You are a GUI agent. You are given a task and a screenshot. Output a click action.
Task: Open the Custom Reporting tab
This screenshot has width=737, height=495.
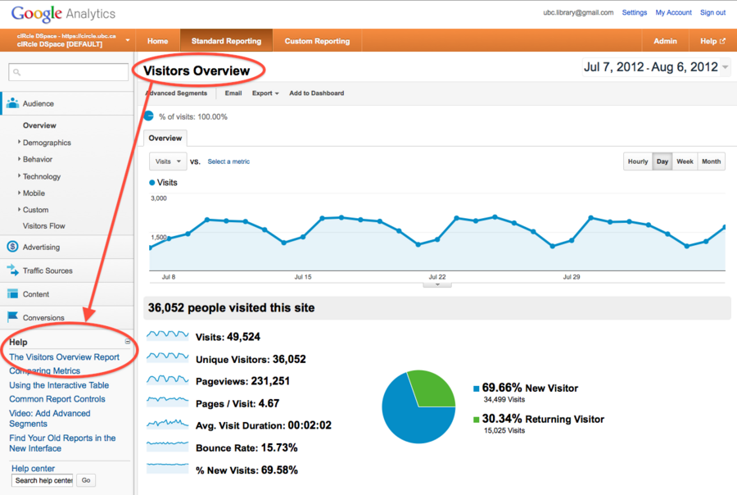[317, 41]
